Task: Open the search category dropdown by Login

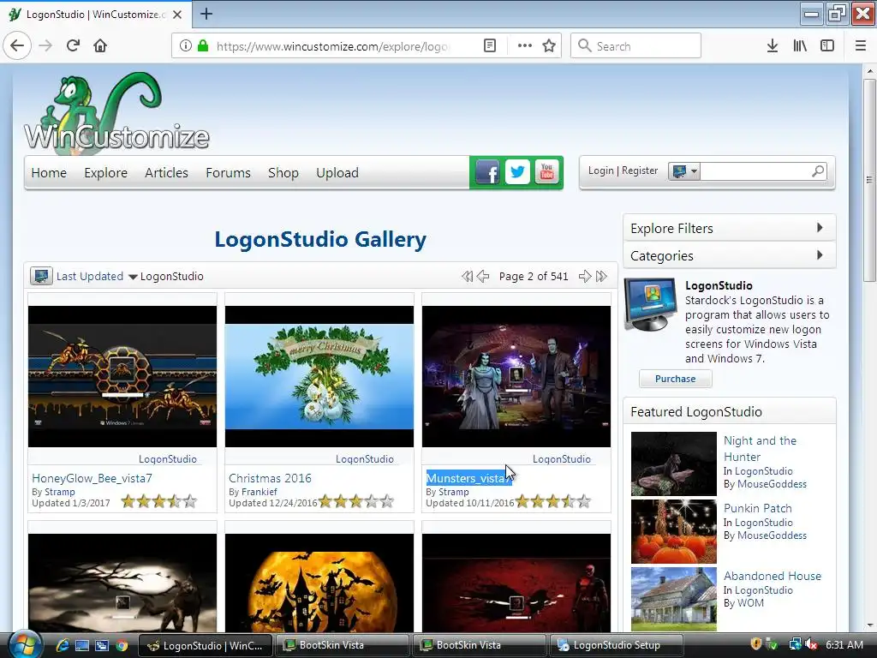Action: click(684, 171)
